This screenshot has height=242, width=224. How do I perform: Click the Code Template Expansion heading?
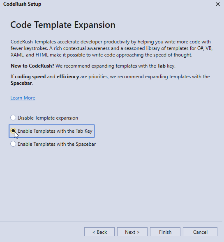coord(63,25)
